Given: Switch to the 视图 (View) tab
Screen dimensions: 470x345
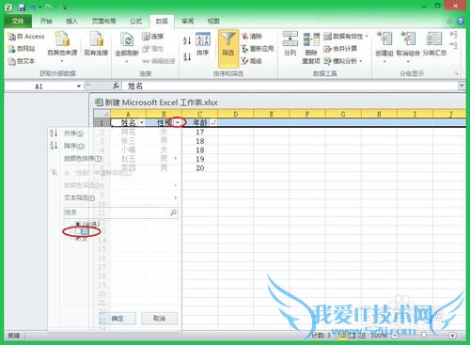Looking at the screenshot, I should pos(213,21).
